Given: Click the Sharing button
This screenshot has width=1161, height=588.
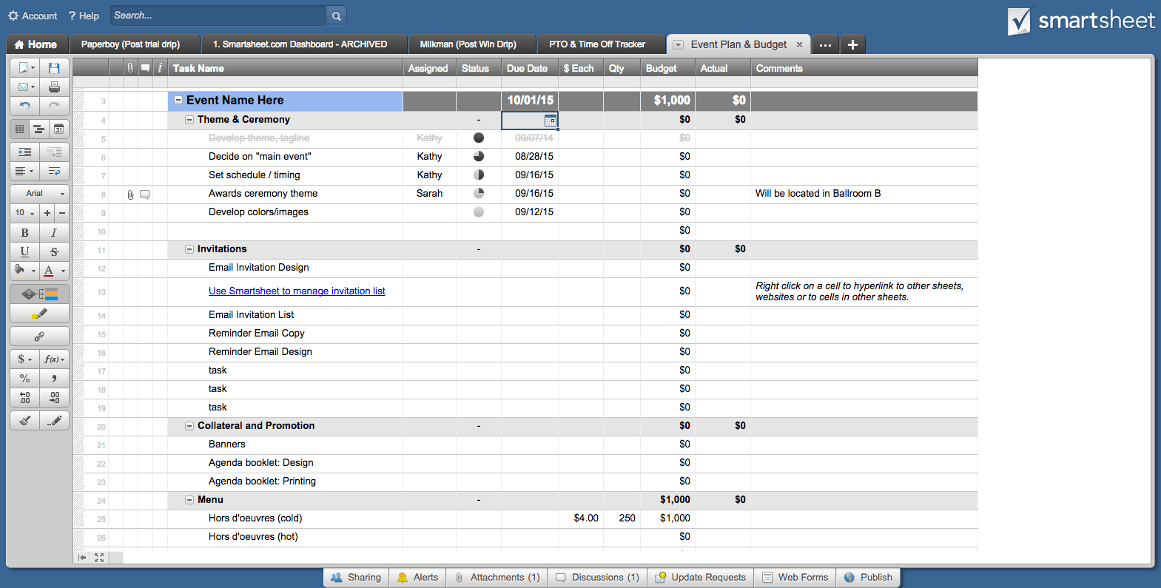Looking at the screenshot, I should point(356,578).
